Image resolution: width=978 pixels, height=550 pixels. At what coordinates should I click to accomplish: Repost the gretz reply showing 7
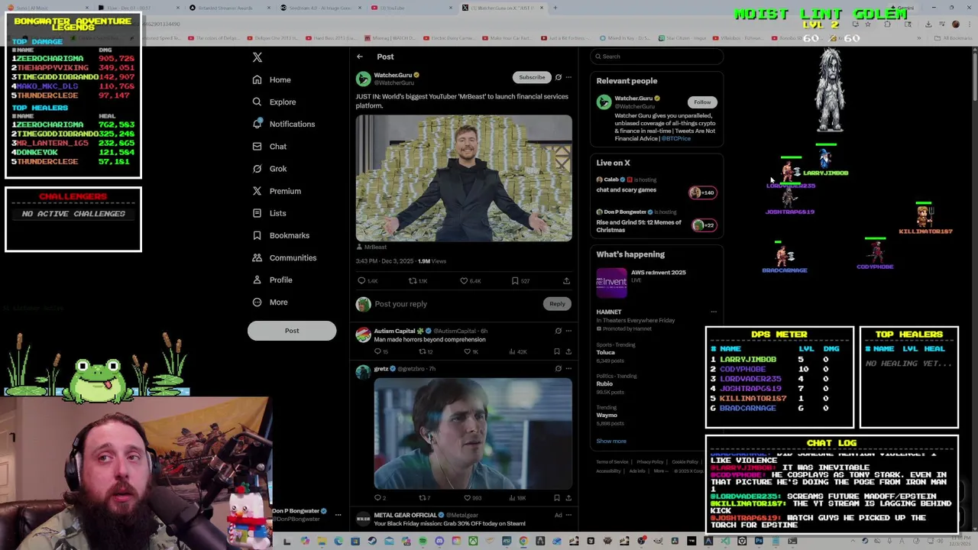[x=424, y=498]
